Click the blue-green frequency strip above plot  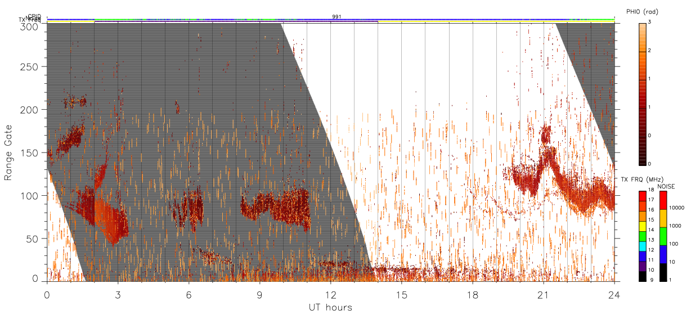click(x=331, y=20)
